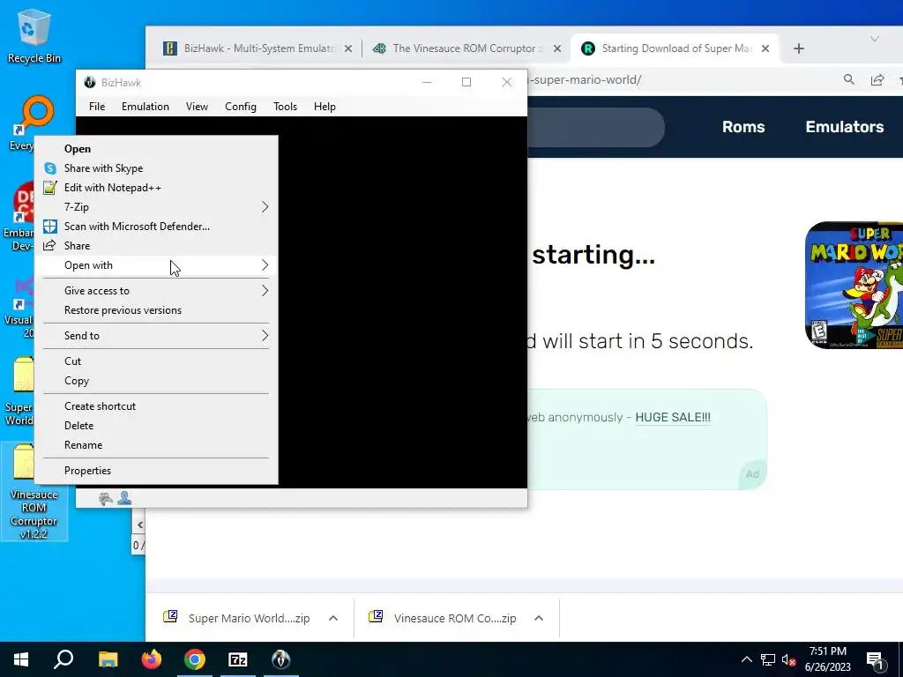Switch to Chrome in the taskbar
This screenshot has height=677, width=903.
pos(195,659)
